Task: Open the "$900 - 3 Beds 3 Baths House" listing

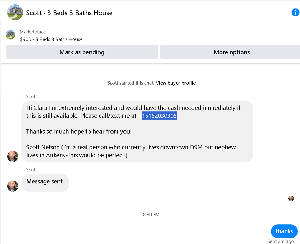Action: pyautogui.click(x=51, y=39)
